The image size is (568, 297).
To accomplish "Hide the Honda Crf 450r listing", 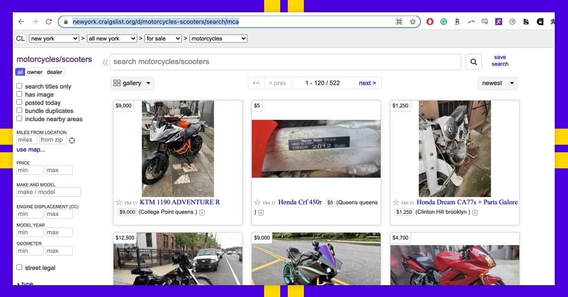I will tap(261, 212).
